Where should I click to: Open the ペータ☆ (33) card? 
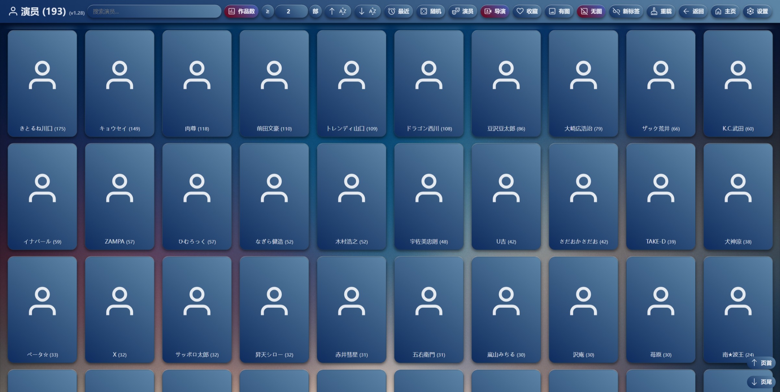pos(42,309)
